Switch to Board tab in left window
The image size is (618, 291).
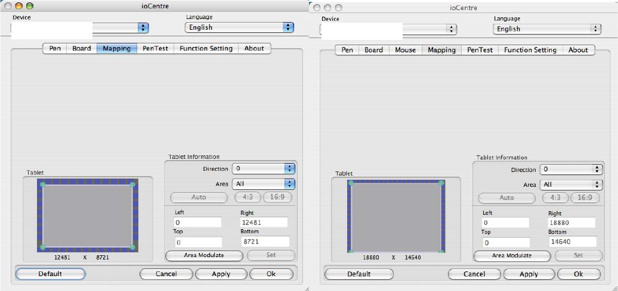pos(82,48)
